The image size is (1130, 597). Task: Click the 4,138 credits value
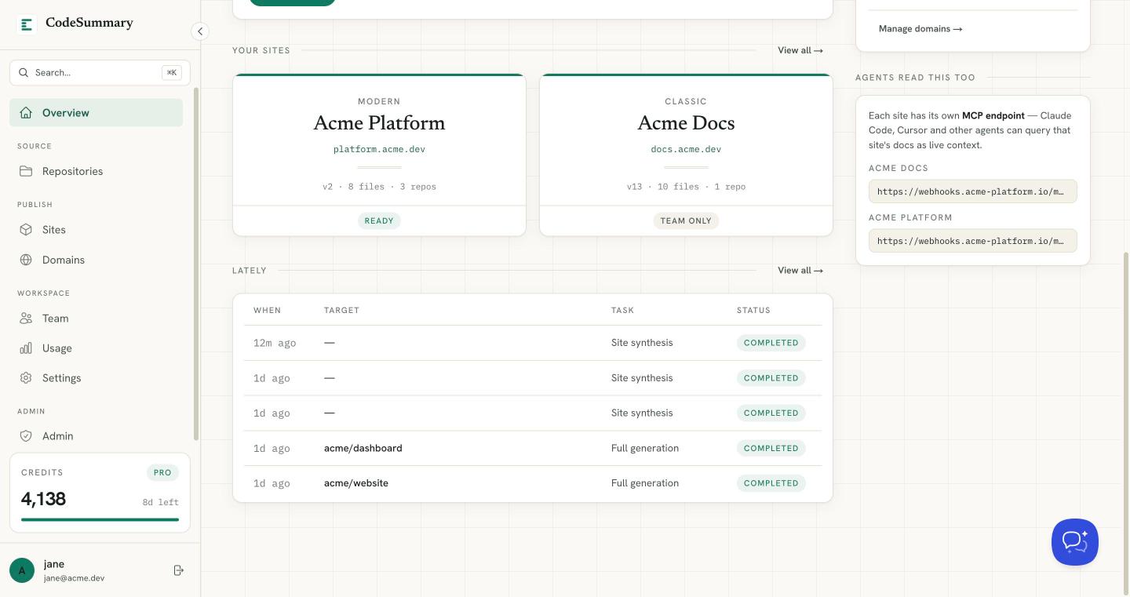coord(43,499)
